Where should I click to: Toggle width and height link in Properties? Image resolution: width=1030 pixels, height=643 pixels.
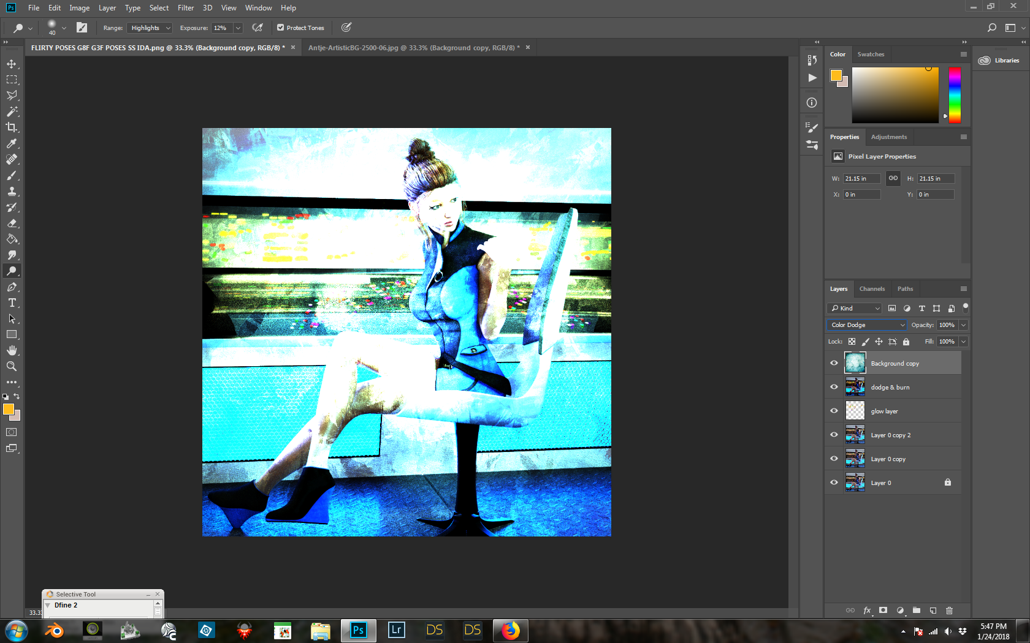pos(893,178)
